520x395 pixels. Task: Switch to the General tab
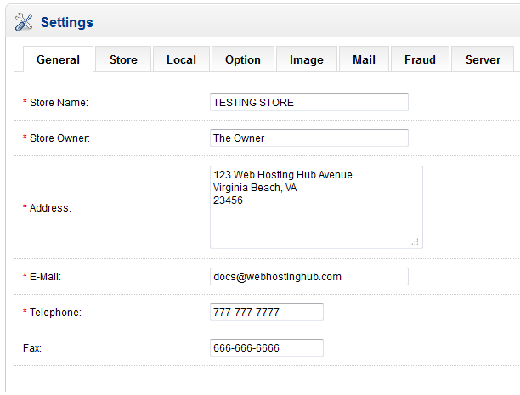pos(58,59)
